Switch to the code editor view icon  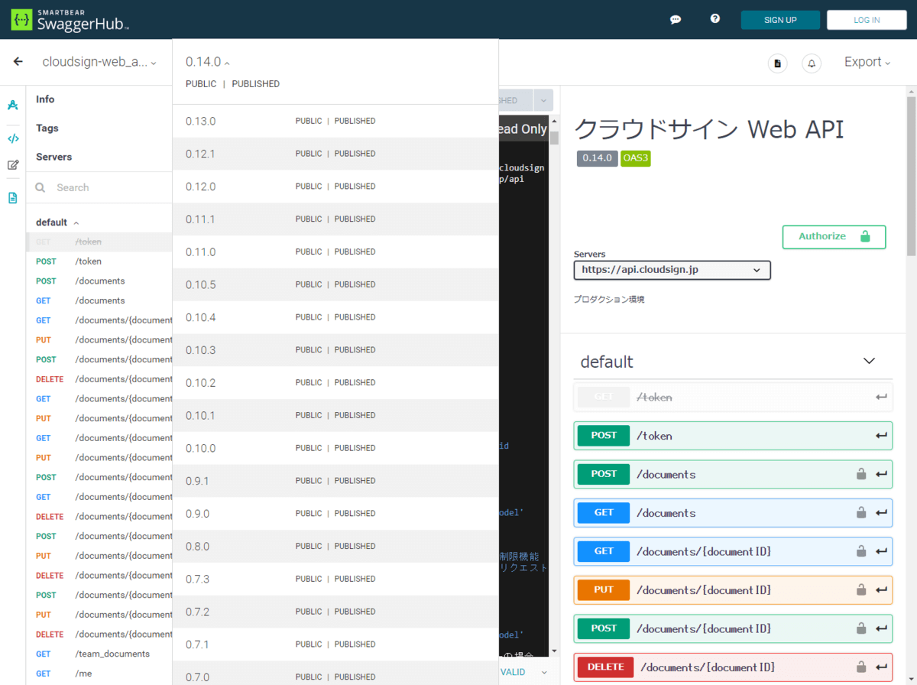13,138
